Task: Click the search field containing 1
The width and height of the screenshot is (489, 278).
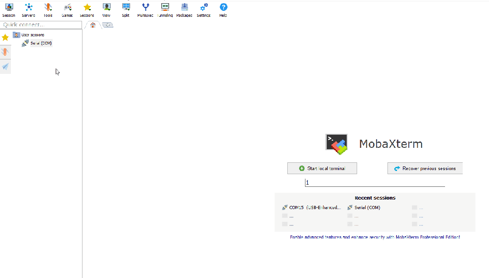Action: [x=375, y=182]
